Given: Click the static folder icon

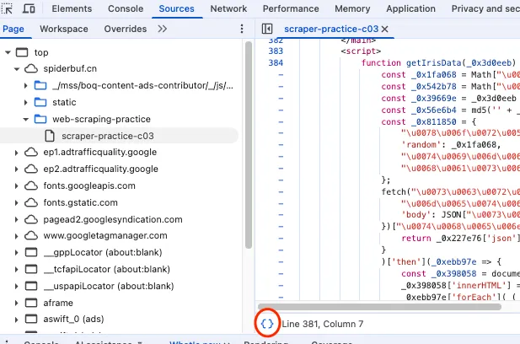Looking at the screenshot, I should point(40,102).
